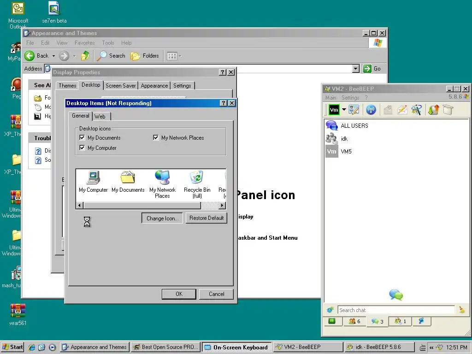Switch to the green download tab in BeeBEEP
The height and width of the screenshot is (354, 472).
point(332,321)
